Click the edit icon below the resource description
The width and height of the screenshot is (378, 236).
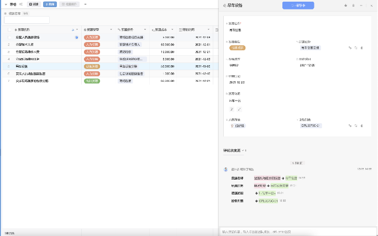point(232,109)
